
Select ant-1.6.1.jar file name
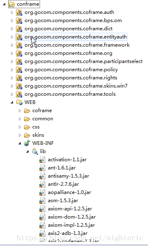62,168
